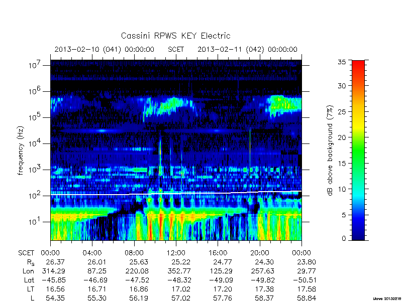402x301 pixels.
Task: Click the 10^6 frequency tick label
Action: click(x=35, y=91)
